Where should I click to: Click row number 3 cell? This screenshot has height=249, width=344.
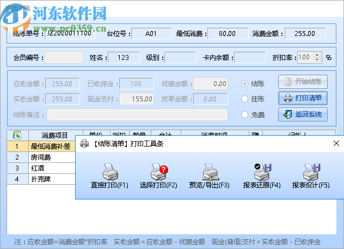(x=17, y=168)
